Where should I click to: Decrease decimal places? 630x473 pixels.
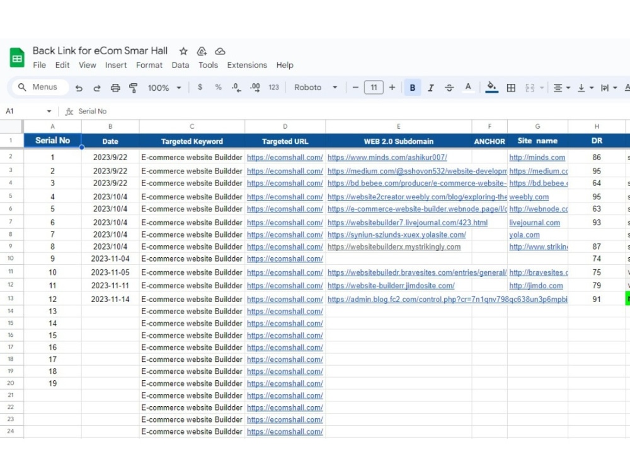pyautogui.click(x=236, y=87)
